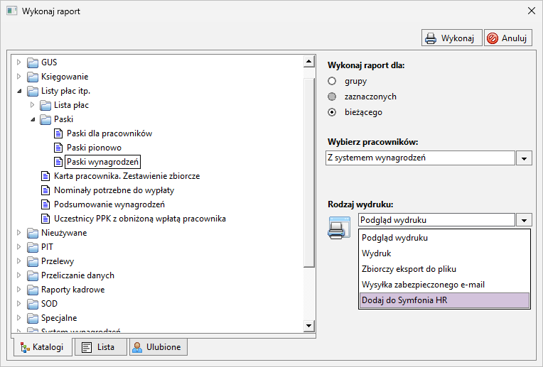Viewport: 543px width, 367px height.
Task: Switch to the Ulubione tab
Action: point(158,347)
